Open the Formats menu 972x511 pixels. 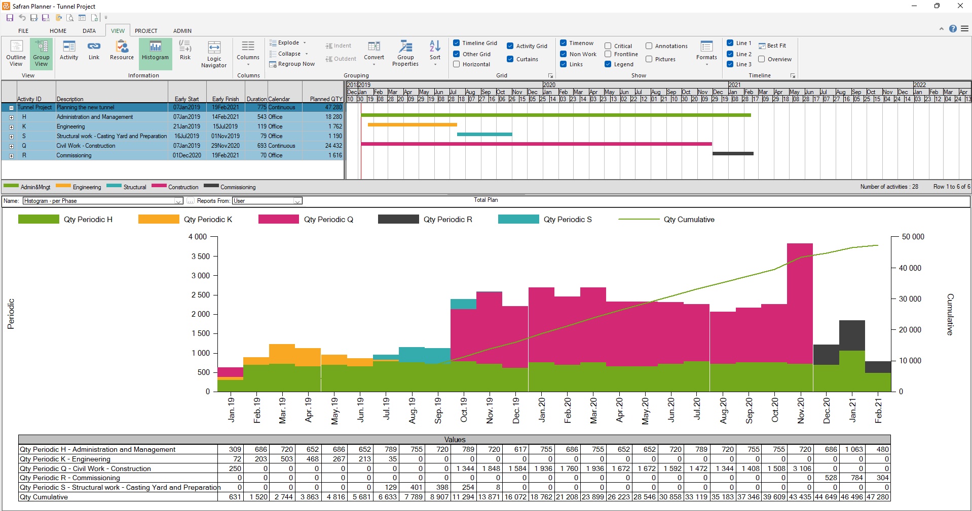pos(706,53)
